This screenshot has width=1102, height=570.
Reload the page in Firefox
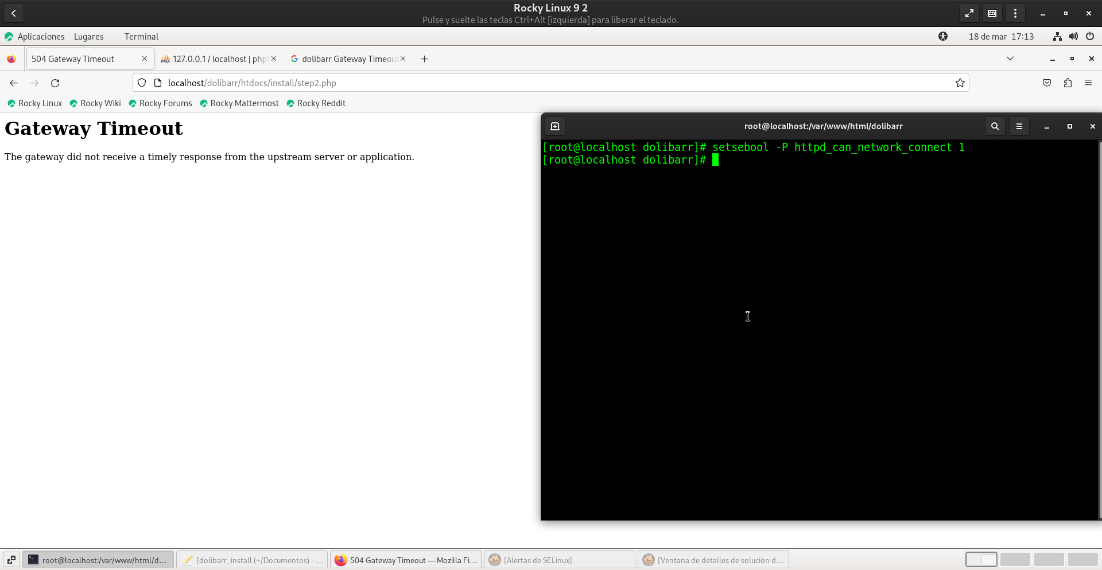point(55,83)
